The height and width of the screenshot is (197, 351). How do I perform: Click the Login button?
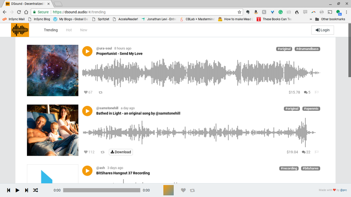(323, 30)
